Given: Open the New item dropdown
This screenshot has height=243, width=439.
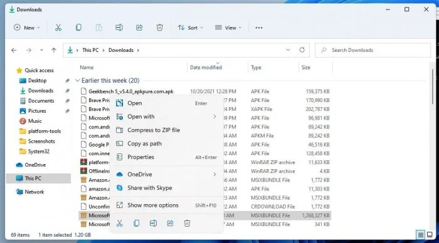Looking at the screenshot, I should point(27,28).
